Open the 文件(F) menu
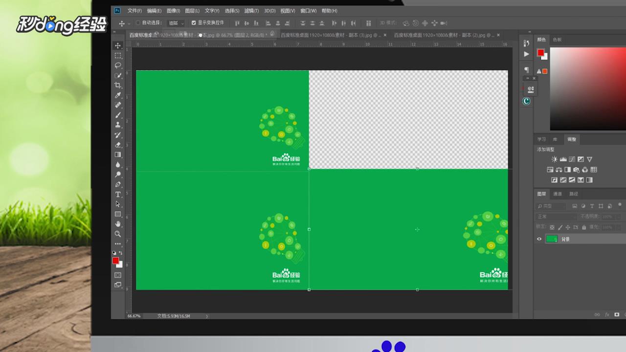 (134, 11)
